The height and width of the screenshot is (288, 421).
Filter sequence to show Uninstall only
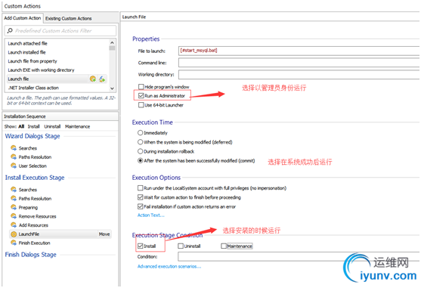(52, 126)
